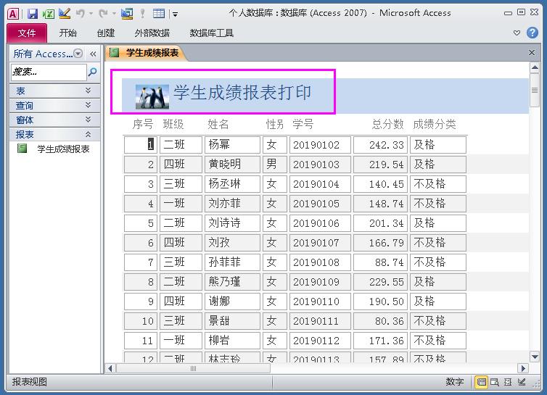Click the Access application logo icon

click(x=13, y=14)
